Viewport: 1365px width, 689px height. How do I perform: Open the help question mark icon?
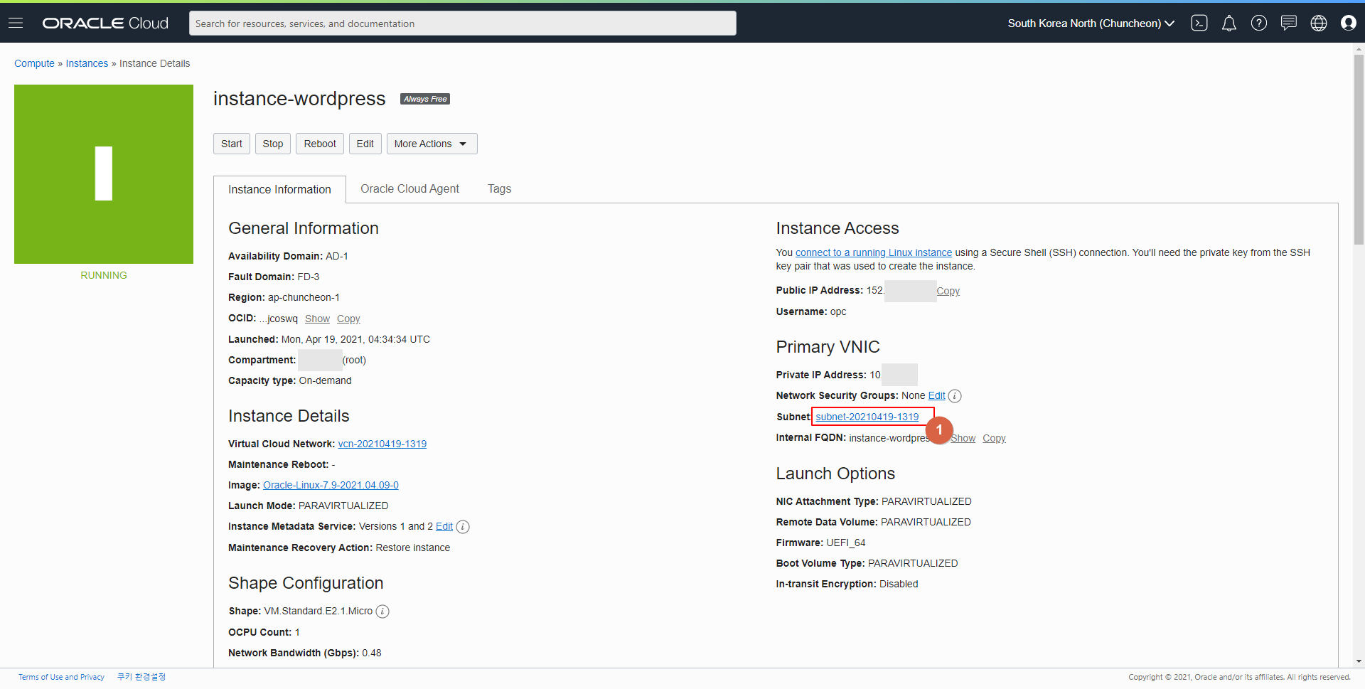[x=1259, y=23]
